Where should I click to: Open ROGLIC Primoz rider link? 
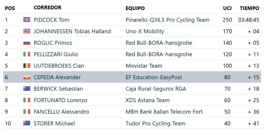(x=53, y=43)
